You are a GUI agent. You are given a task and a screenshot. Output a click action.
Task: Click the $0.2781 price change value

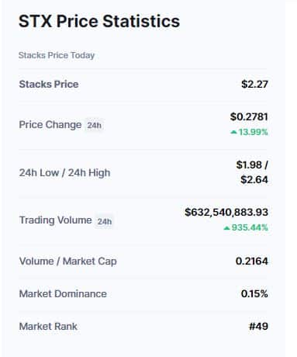(249, 116)
